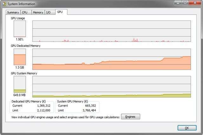Click the System Information title text
Screen dimensions: 203x135
point(21,4)
